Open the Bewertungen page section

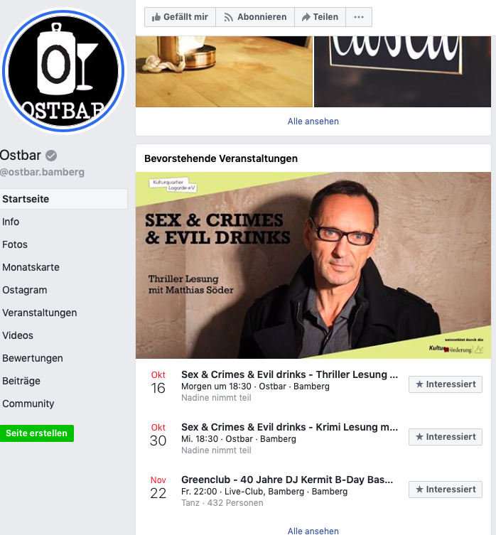(33, 358)
